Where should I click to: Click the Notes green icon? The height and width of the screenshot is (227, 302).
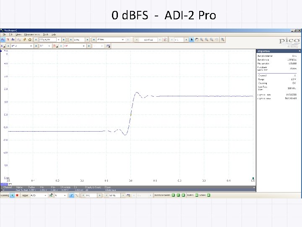click(x=208, y=195)
